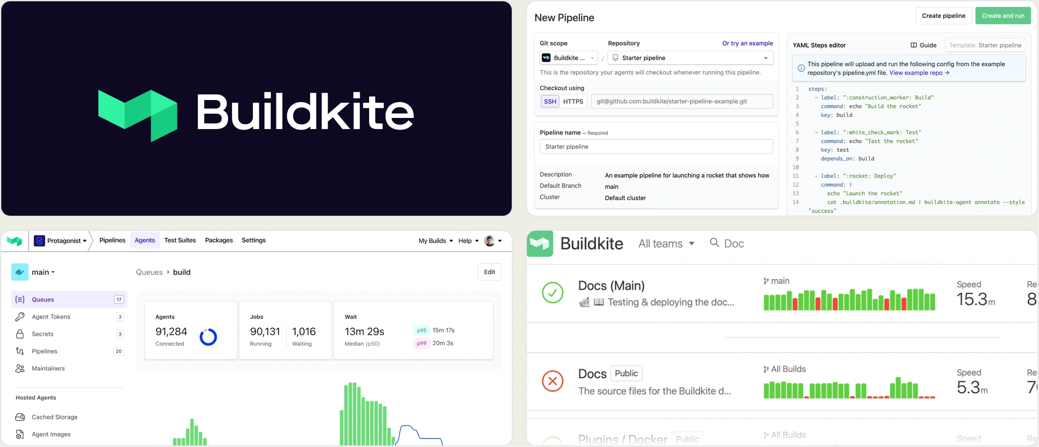
Task: Select Cached Storage in the sidebar
Action: (x=69, y=417)
